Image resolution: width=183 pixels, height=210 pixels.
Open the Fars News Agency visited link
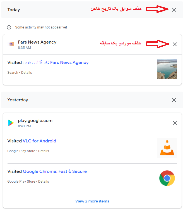tap(56, 63)
